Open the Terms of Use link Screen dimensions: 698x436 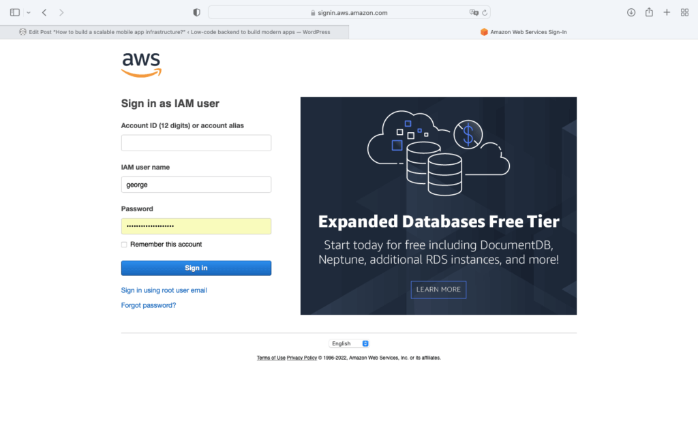point(271,358)
